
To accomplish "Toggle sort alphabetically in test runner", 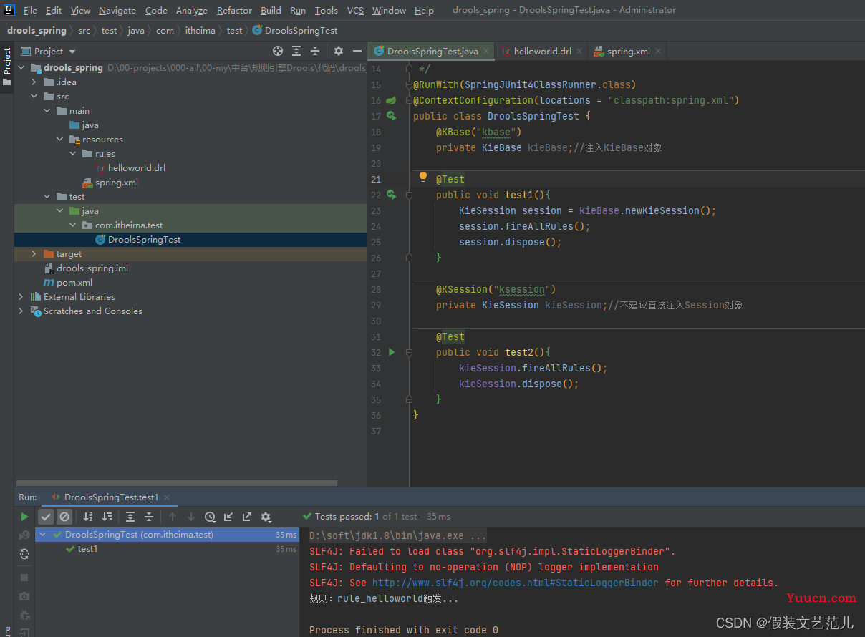I will tap(88, 517).
